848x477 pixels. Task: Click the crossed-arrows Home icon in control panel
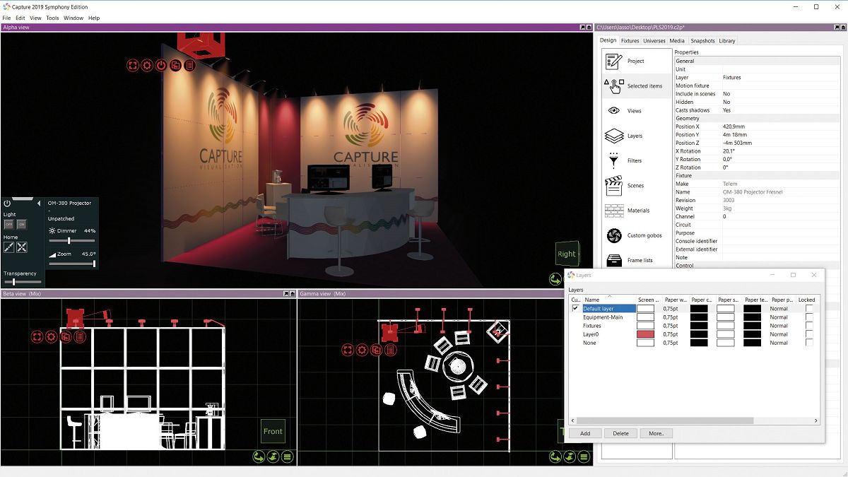coord(22,247)
